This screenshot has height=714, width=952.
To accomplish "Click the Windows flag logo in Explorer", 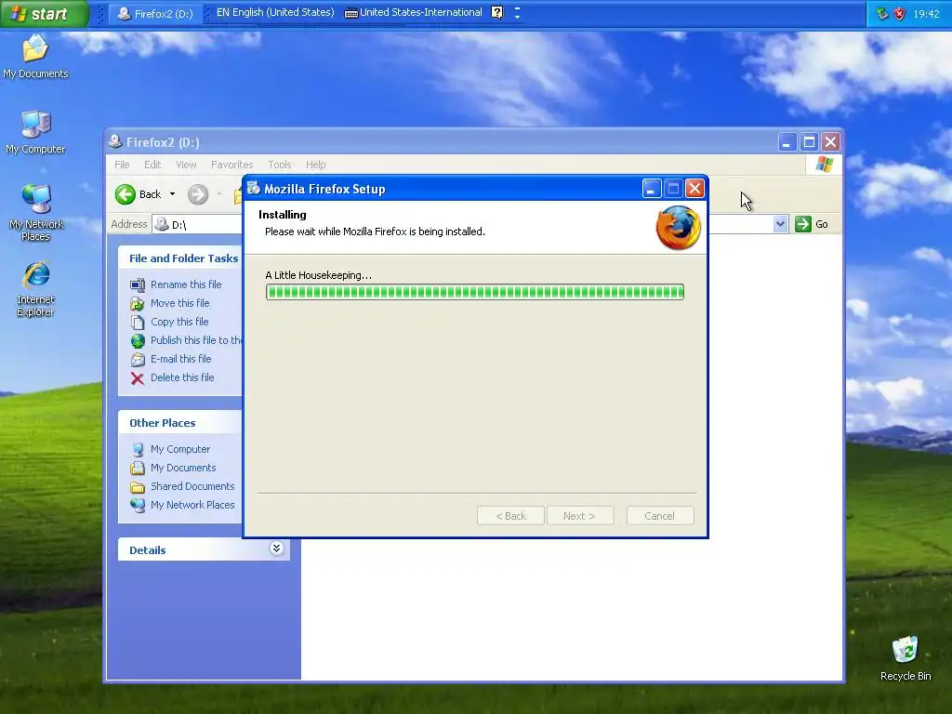I will point(825,165).
